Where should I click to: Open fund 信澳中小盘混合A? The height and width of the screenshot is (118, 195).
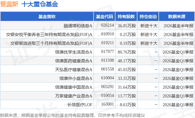(x=76, y=78)
